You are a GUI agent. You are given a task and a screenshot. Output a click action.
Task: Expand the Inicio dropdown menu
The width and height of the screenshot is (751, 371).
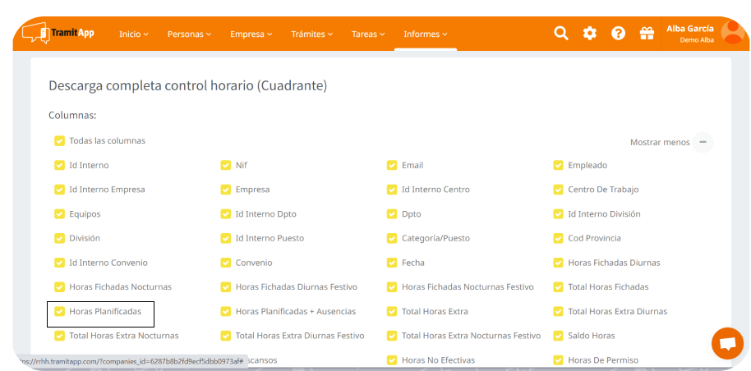(133, 34)
